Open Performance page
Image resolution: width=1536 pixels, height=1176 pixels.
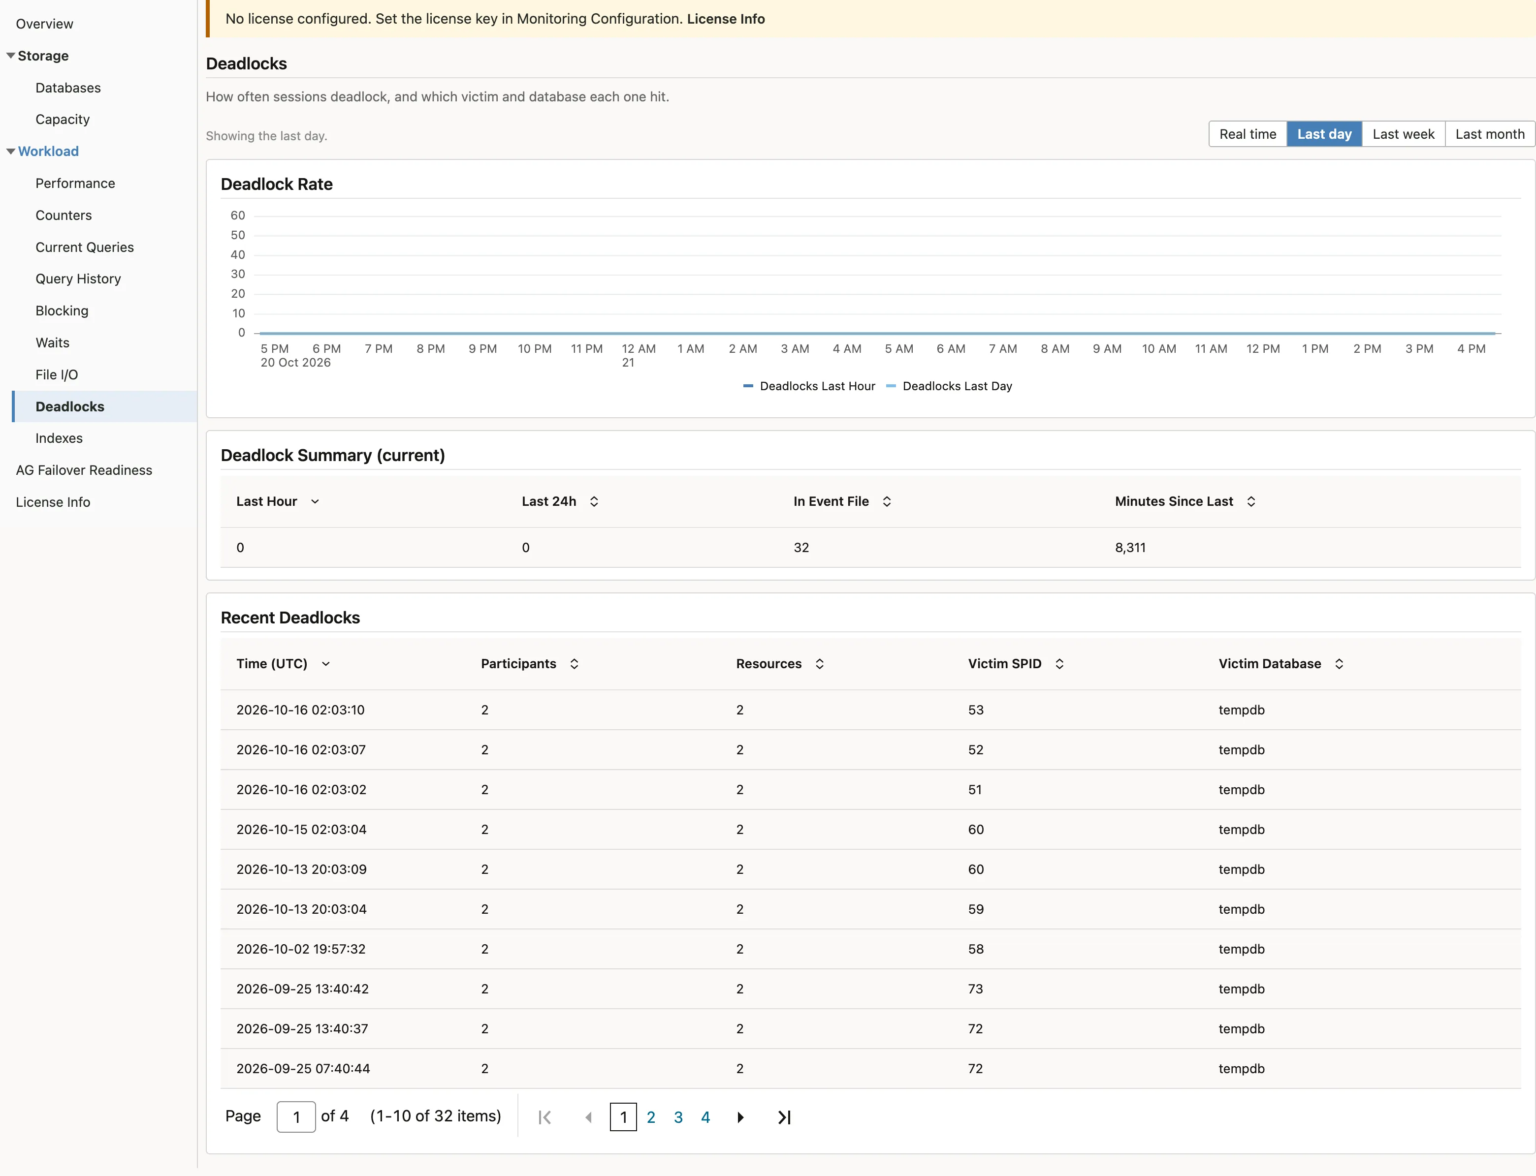75,184
